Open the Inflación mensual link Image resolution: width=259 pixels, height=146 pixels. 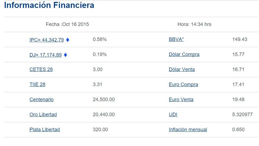click(x=188, y=130)
